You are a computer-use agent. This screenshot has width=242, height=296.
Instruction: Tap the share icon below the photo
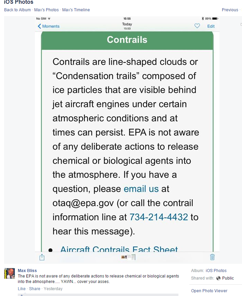coord(42,257)
